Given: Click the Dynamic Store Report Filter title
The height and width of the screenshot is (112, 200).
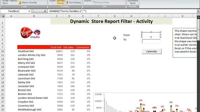Looking at the screenshot, I should tap(111, 21).
